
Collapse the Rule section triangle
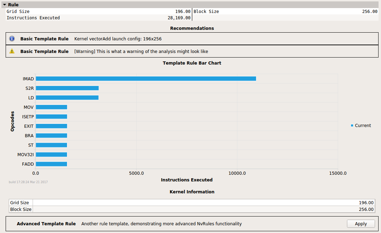pos(5,5)
